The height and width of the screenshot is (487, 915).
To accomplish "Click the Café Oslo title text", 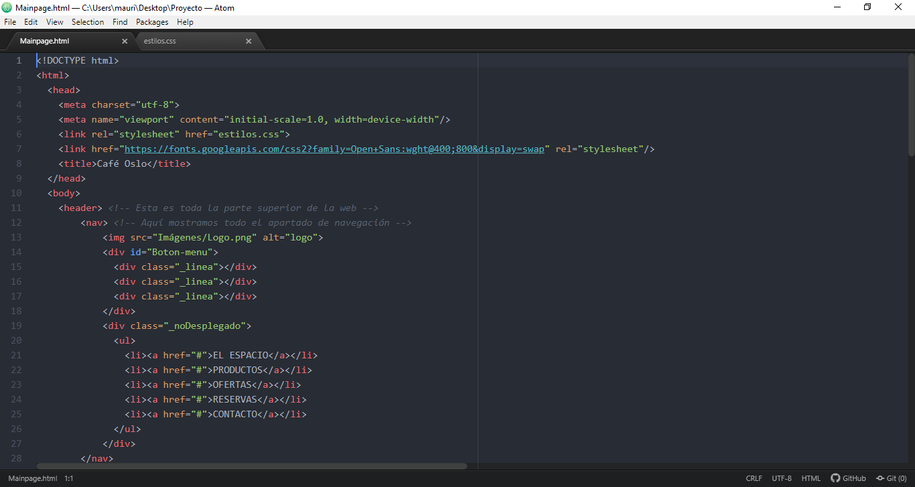I will point(122,163).
